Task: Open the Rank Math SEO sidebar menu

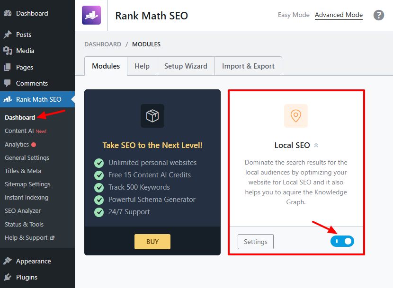Action: (37, 99)
